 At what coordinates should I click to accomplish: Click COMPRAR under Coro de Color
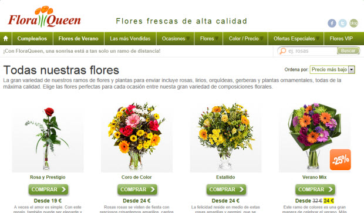coord(137,190)
